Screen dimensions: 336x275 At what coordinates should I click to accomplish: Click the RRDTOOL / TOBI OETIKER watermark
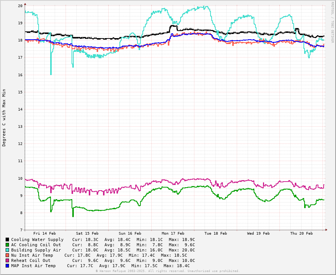332,22
